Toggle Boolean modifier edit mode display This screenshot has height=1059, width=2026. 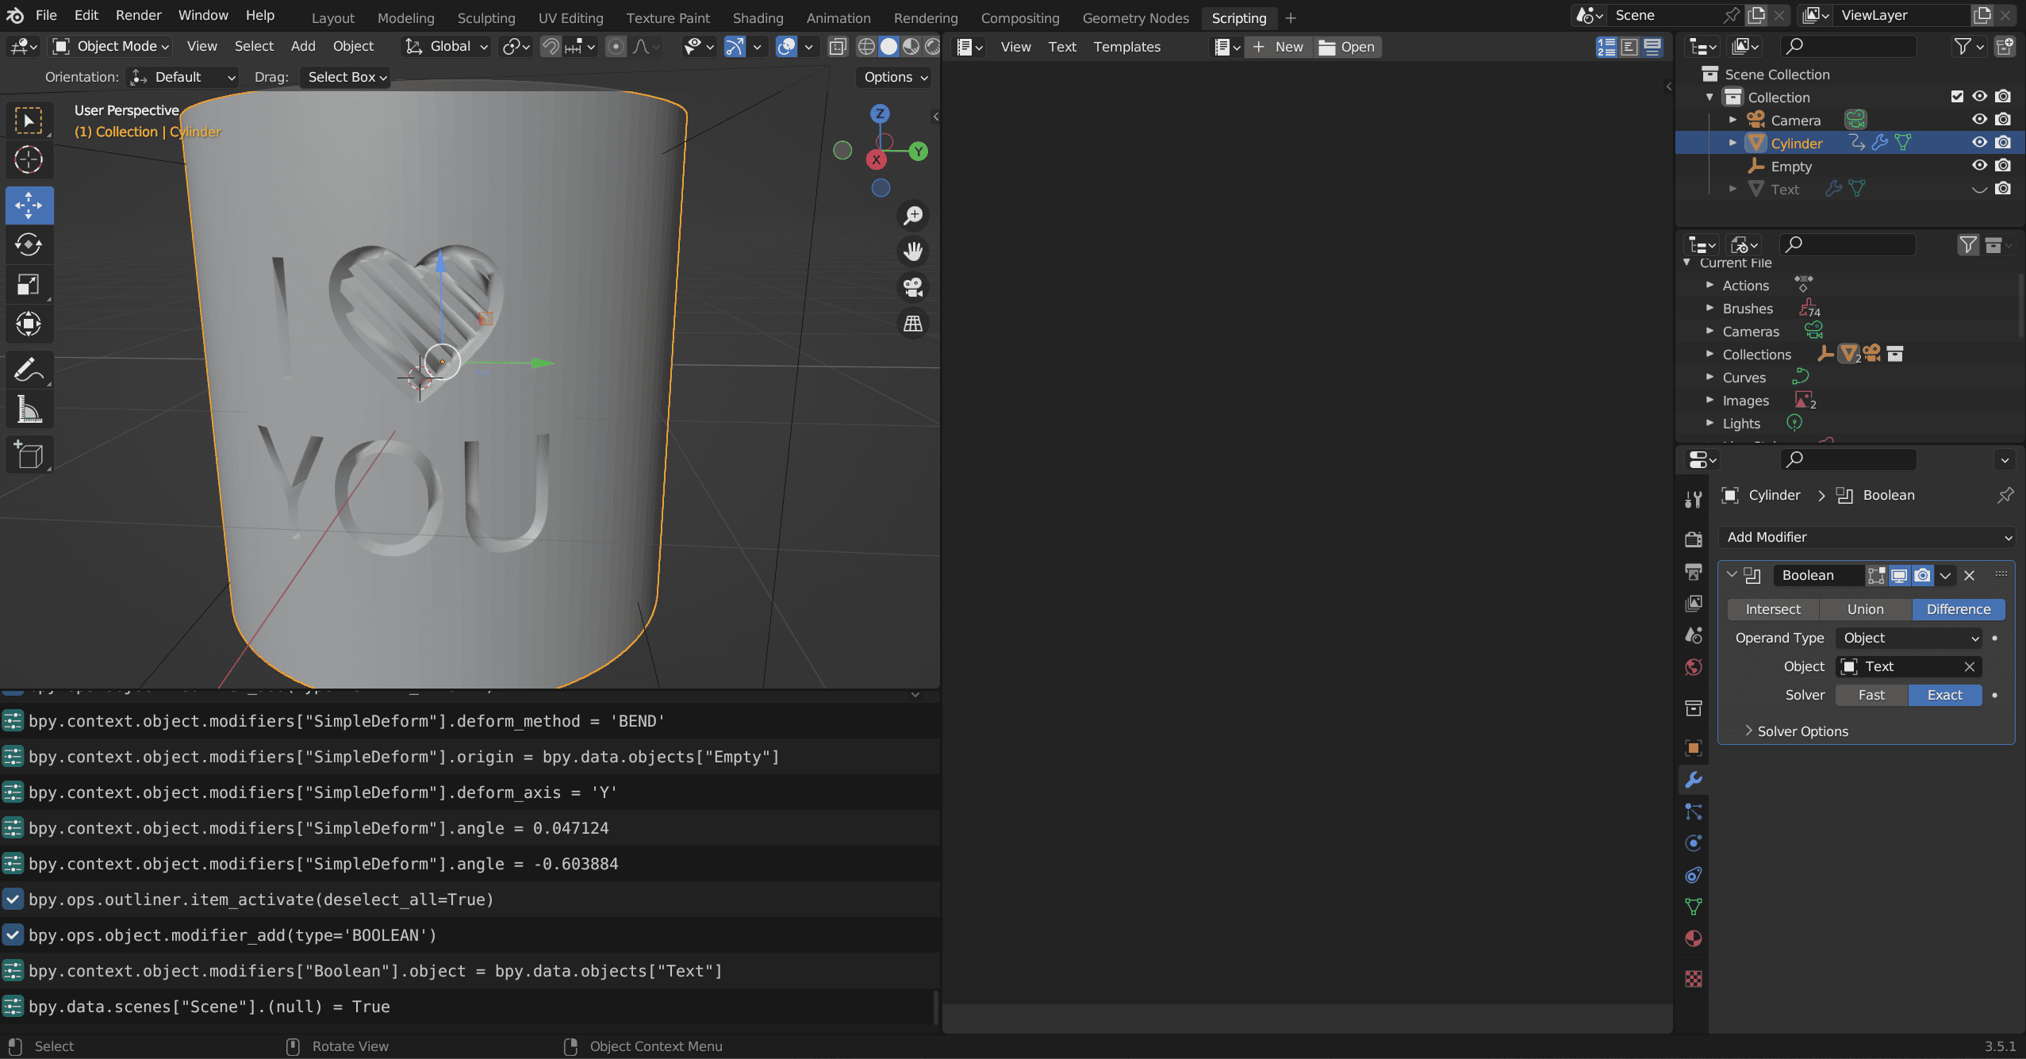tap(1876, 576)
